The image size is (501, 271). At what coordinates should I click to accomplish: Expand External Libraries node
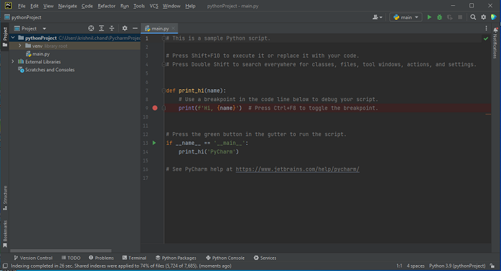[13, 61]
